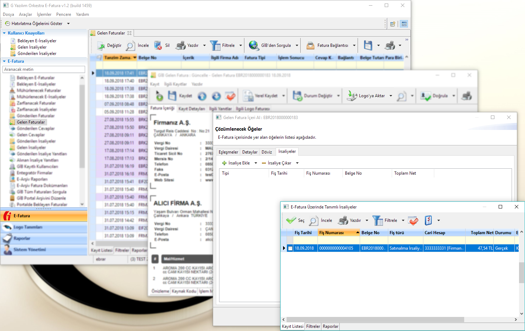The height and width of the screenshot is (331, 525).
Task: Click Yazdır printer in Gelen Faturalar toolbar
Action: [x=180, y=45]
